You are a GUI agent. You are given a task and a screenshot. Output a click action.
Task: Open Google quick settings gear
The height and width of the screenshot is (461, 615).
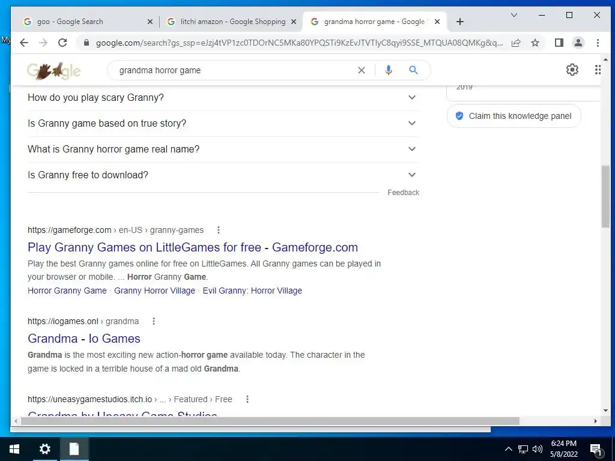point(572,70)
